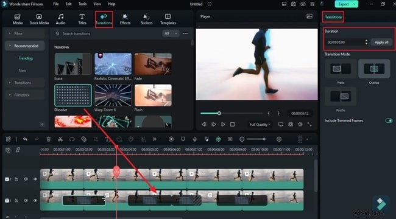Click the frame-forward play button
Screen dimensions: 396x219
point(213,124)
